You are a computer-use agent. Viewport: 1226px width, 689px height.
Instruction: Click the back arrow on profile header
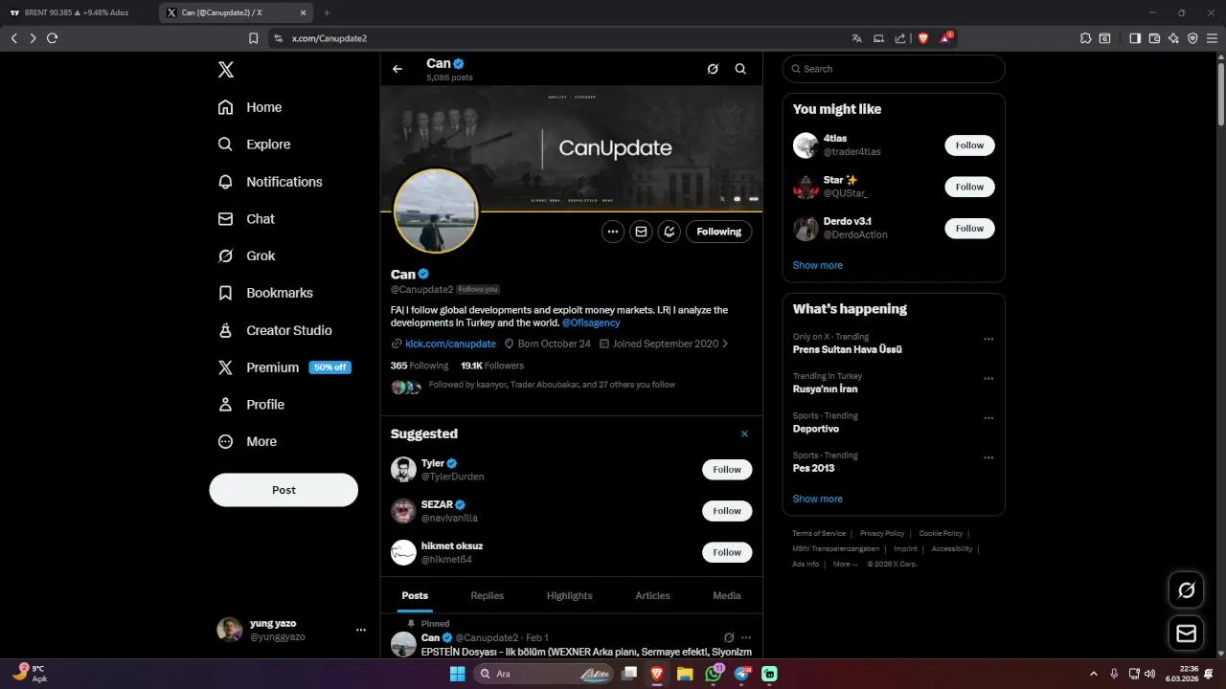[x=397, y=69]
